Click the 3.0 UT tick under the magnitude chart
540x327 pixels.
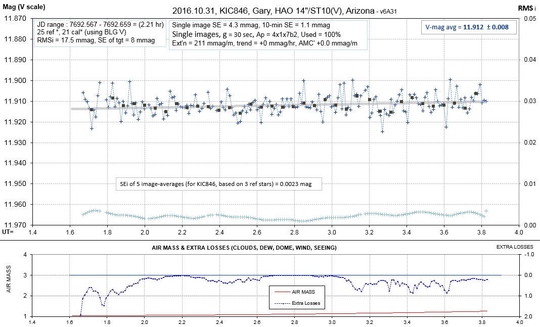point(332,232)
